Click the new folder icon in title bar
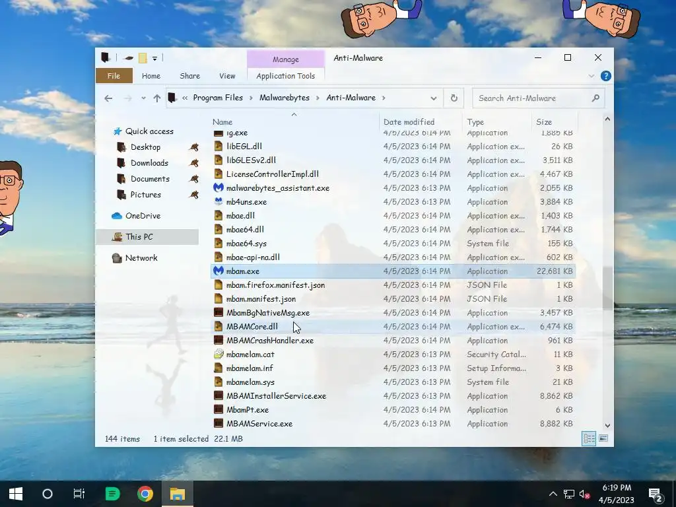 pos(143,58)
